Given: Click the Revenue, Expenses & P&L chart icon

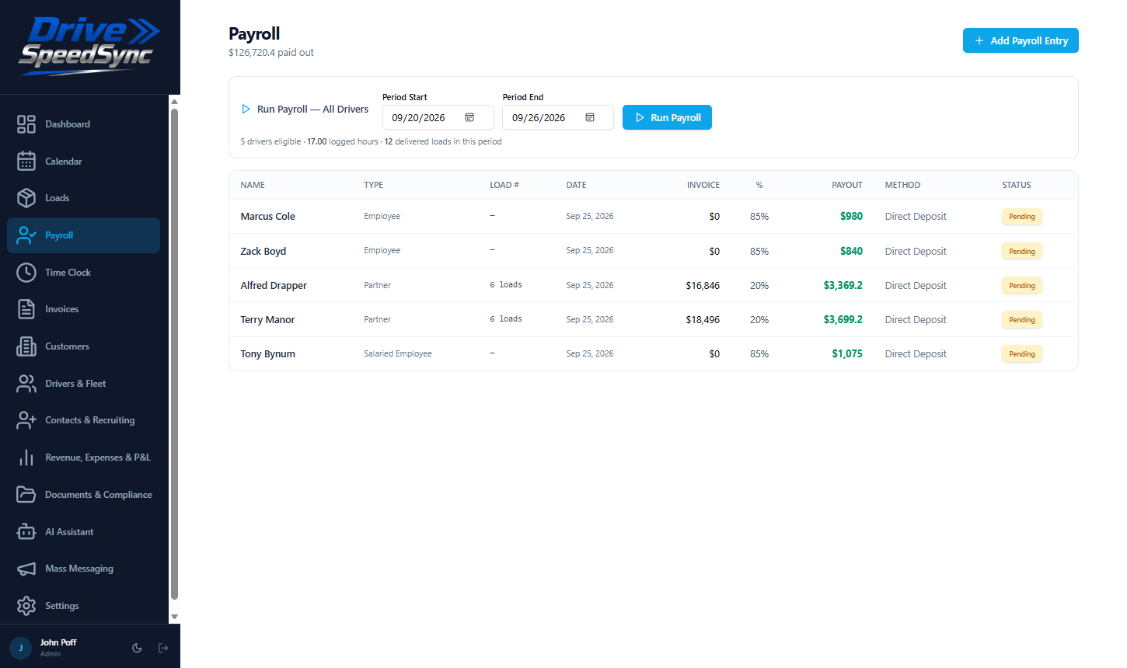Looking at the screenshot, I should pos(26,458).
